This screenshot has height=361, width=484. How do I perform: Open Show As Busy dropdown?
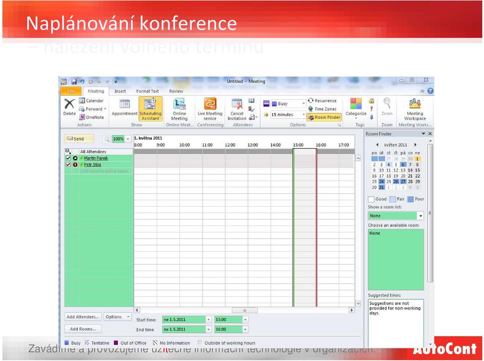pos(304,104)
